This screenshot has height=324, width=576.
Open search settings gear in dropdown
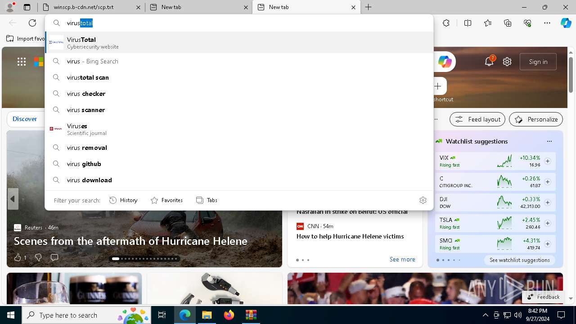[x=423, y=200]
